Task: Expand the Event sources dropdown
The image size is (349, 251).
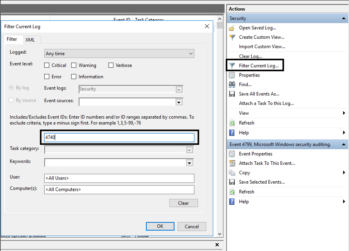Action: click(179, 102)
